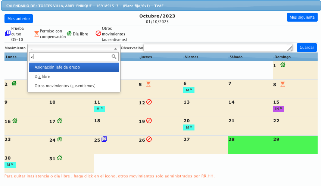Click the Mes siguiente button
Screen dimensions: 321x186
302,18
